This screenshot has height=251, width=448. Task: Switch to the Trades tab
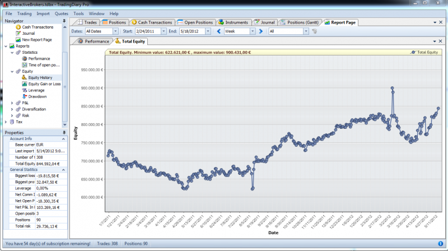pyautogui.click(x=87, y=22)
